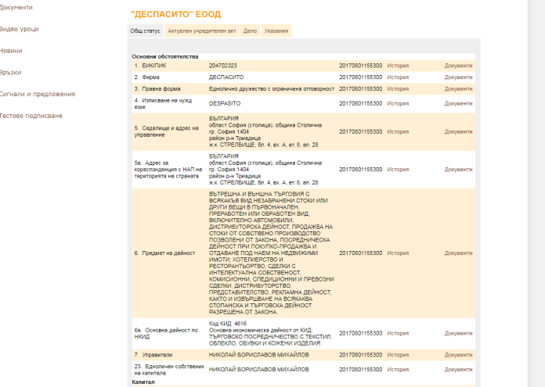The width and height of the screenshot is (545, 387).
Task: Open Сигнали и предложения in sidebar
Action: 38,94
